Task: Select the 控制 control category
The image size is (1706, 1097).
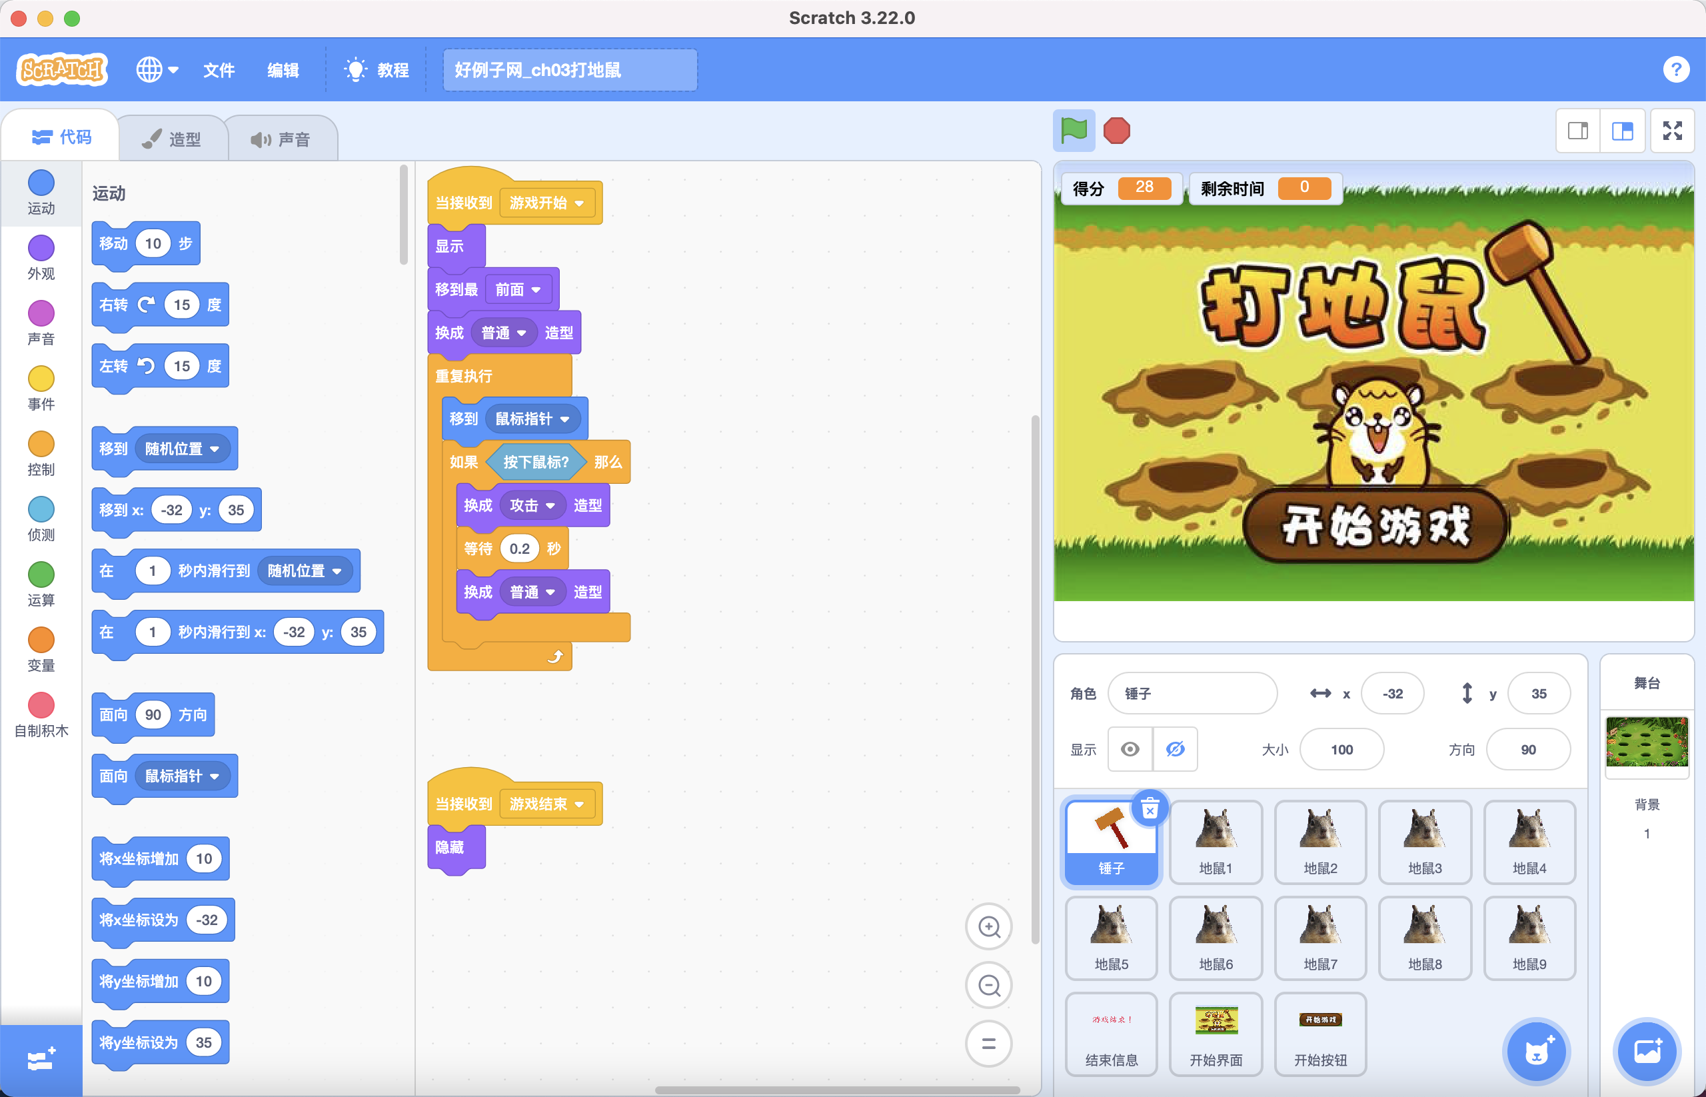Action: (41, 454)
